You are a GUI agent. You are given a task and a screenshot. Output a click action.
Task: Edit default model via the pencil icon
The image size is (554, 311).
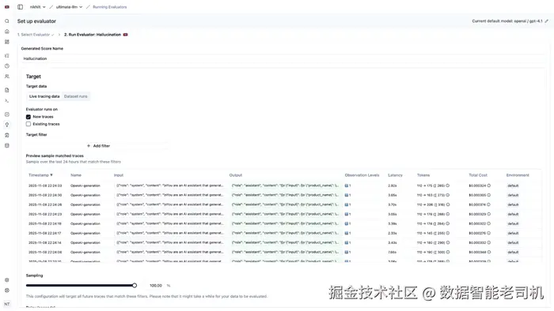[x=546, y=21]
